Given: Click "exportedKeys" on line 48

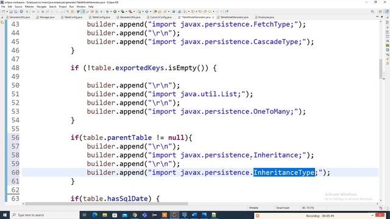Looking at the screenshot, I should coord(140,68).
